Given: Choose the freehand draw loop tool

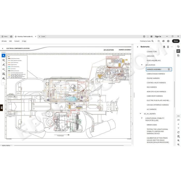Looking at the screenshot, I should (x=4, y=69).
